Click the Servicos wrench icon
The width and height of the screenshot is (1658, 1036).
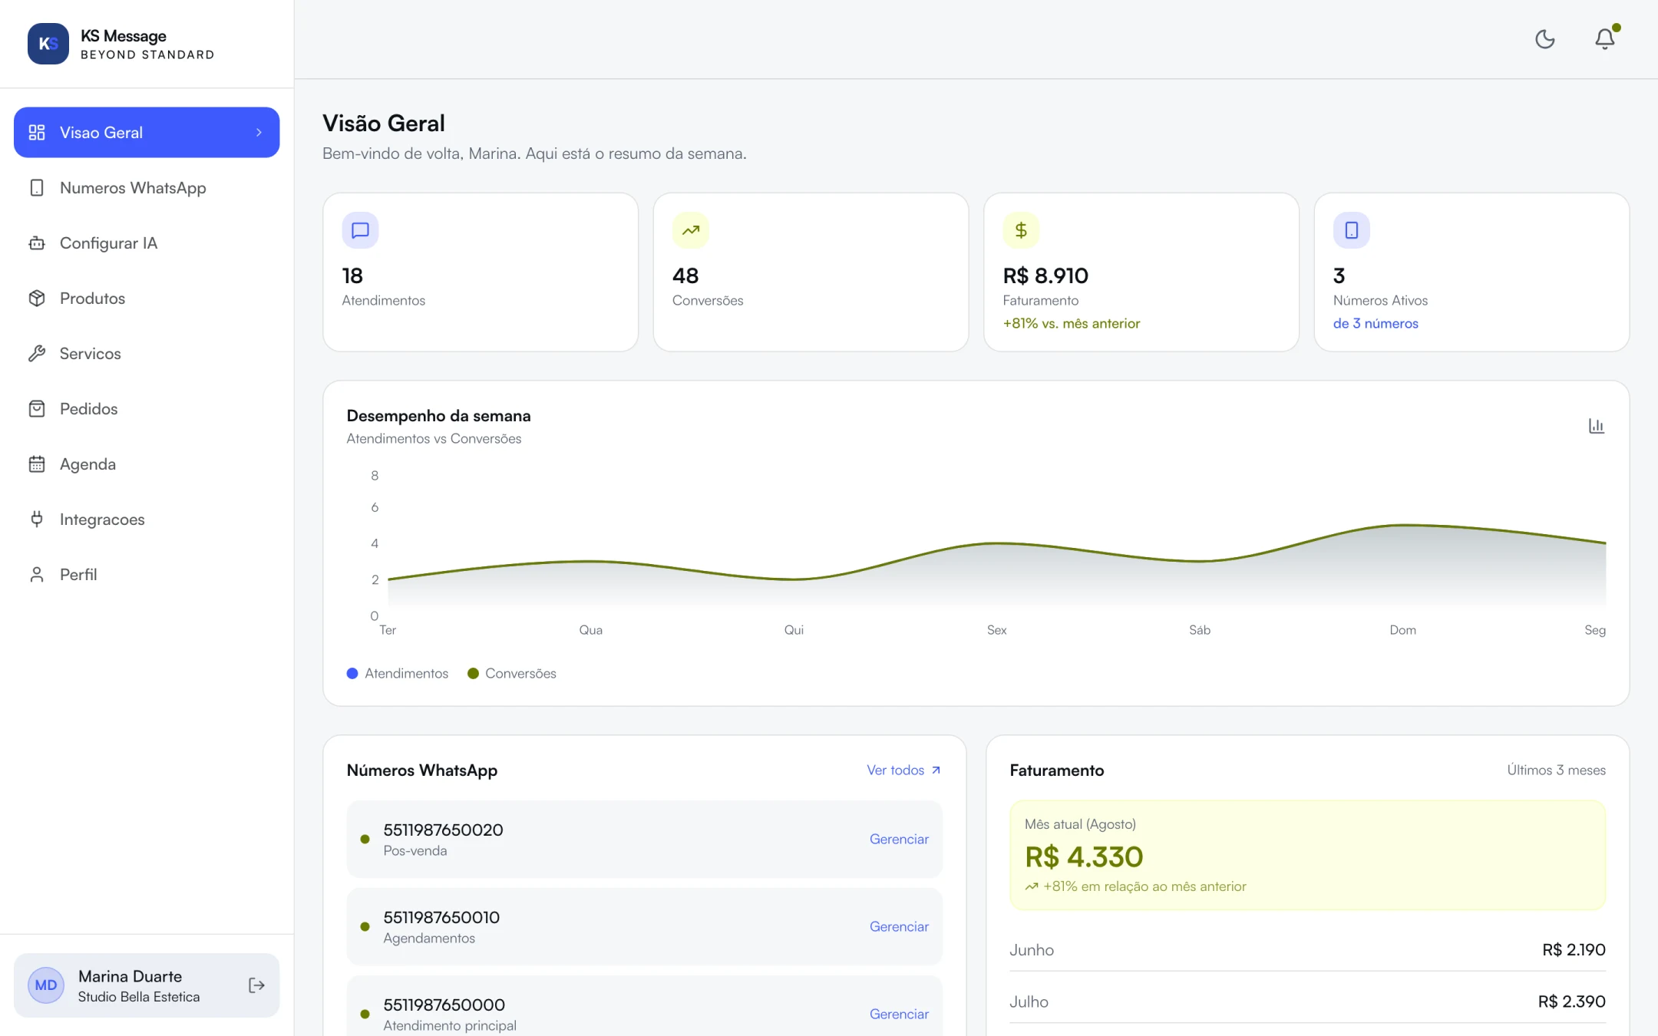(x=37, y=353)
